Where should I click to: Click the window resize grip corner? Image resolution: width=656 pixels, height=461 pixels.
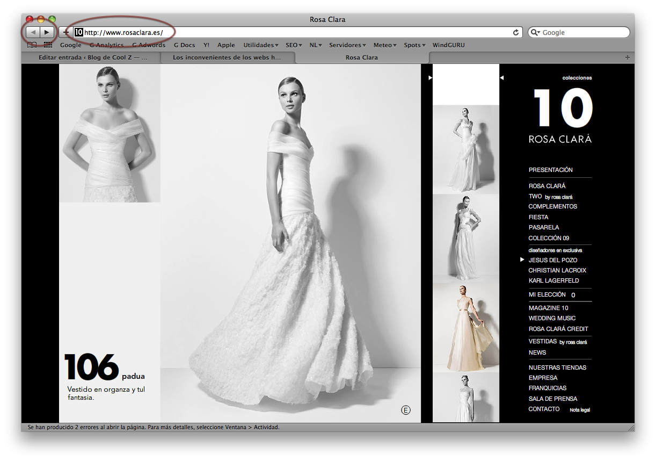631,428
